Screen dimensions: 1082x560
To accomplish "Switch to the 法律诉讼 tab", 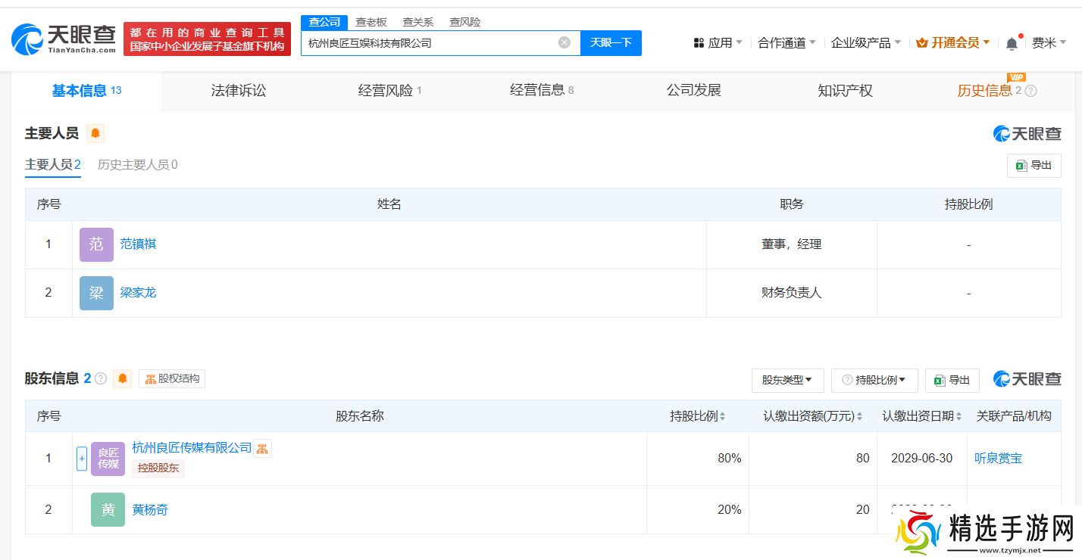I will tap(237, 90).
